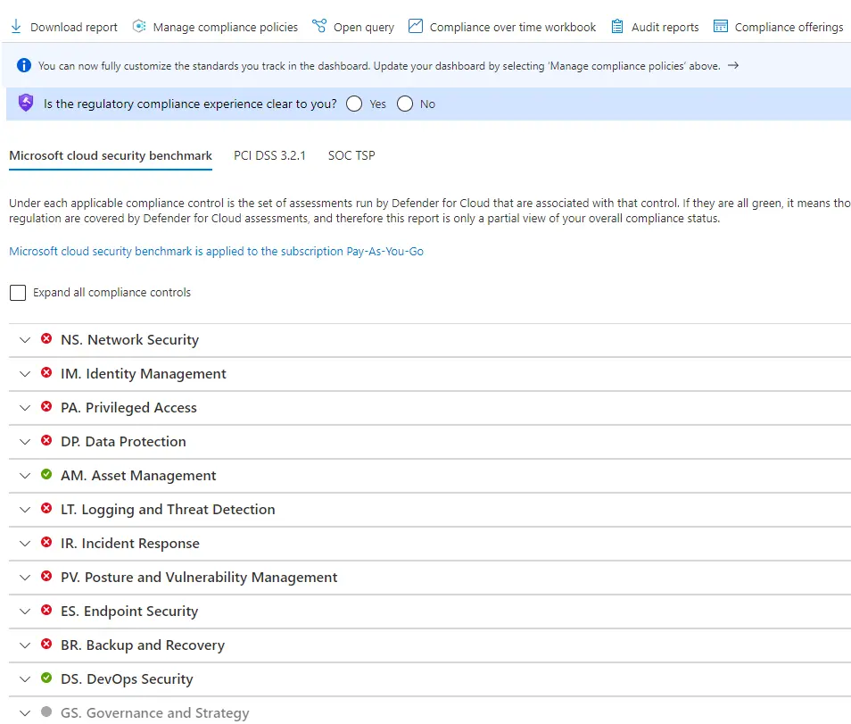Image resolution: width=851 pixels, height=724 pixels.
Task: Click red failed icon for Incident Response
Action: [x=46, y=543]
